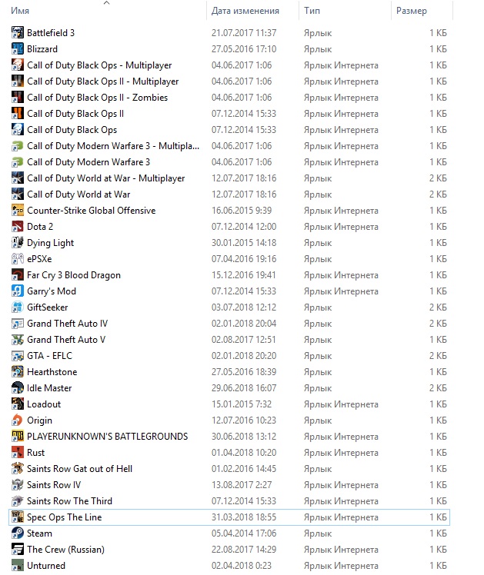
Task: Select the Grand Theft Auto IV icon
Action: click(17, 323)
